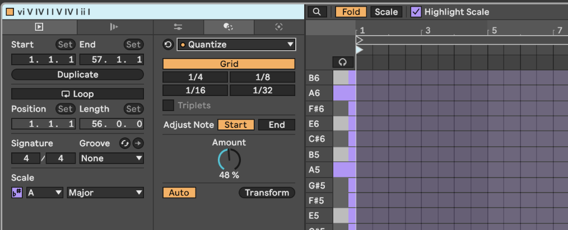The image size is (568, 230).
Task: Click the commit groove arrow icon
Action: 138,143
